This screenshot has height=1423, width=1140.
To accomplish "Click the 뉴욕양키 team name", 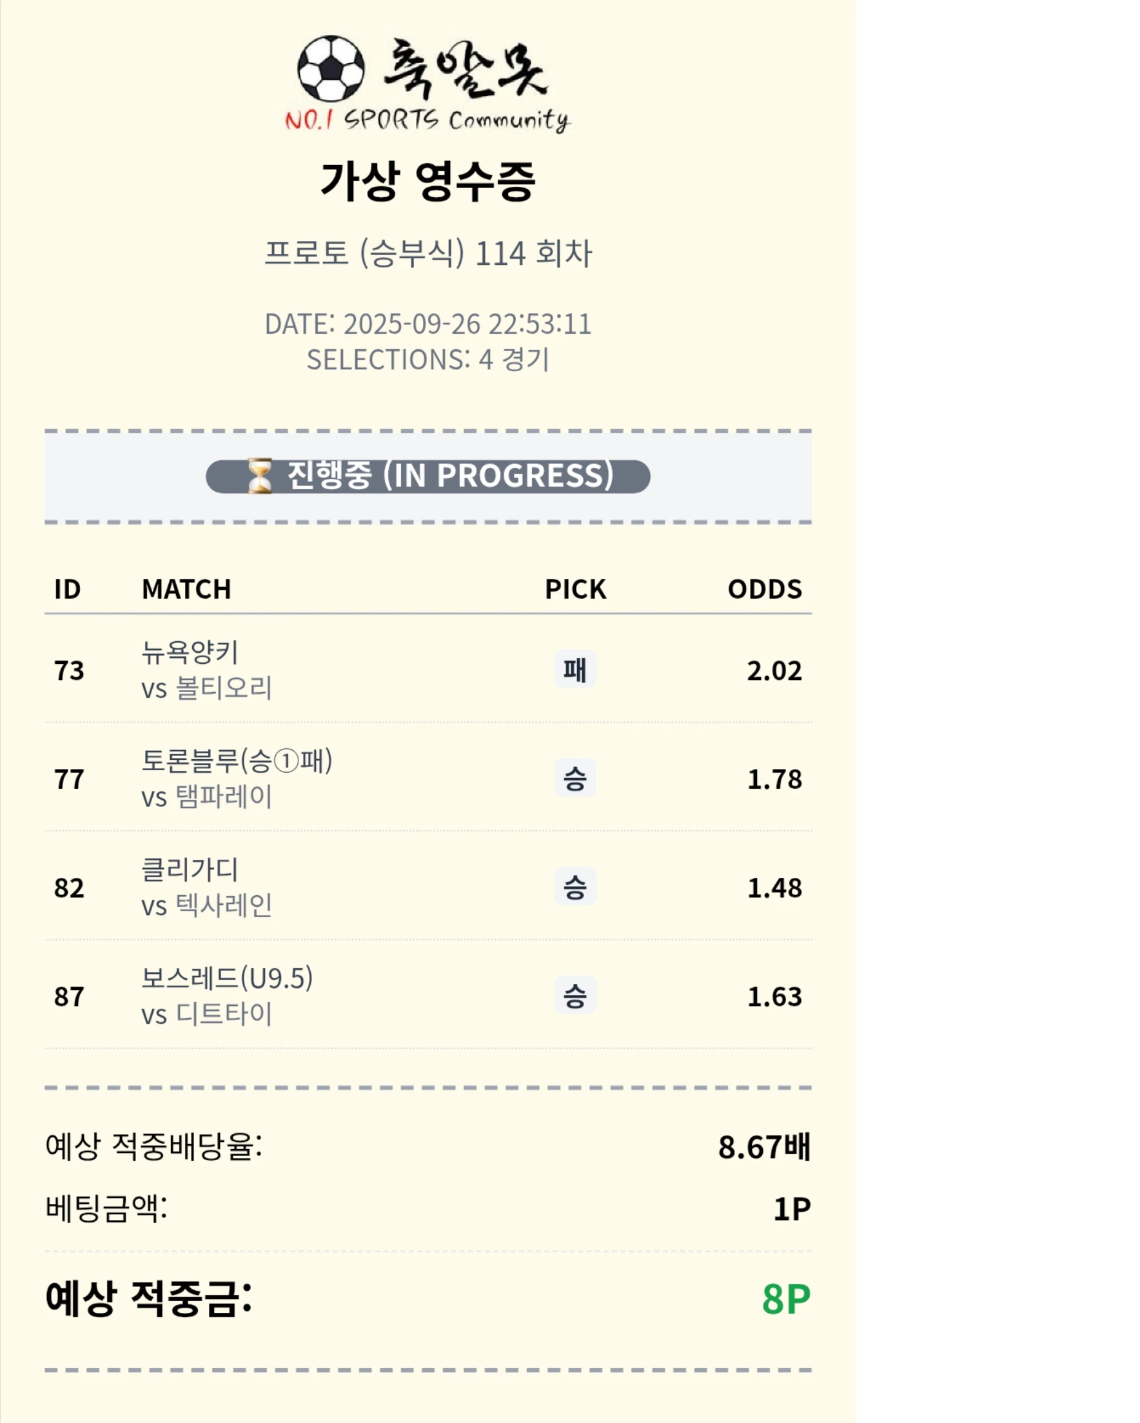I will (190, 652).
